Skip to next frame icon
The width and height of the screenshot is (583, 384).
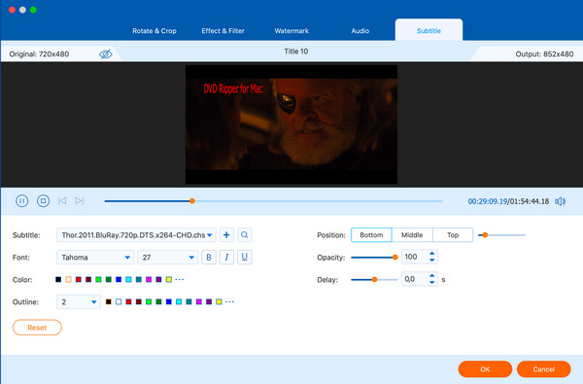(x=80, y=201)
